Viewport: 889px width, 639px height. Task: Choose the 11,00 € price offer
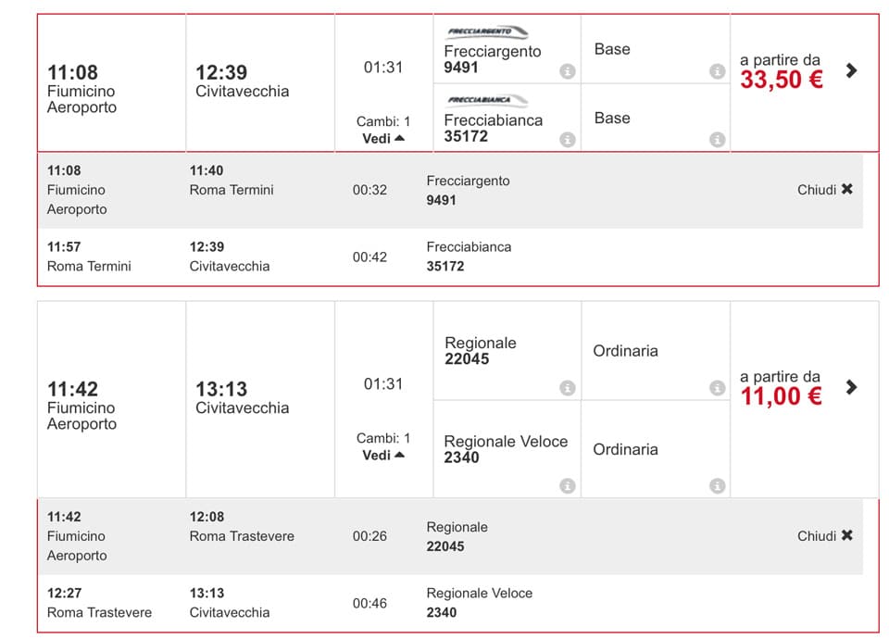click(782, 396)
